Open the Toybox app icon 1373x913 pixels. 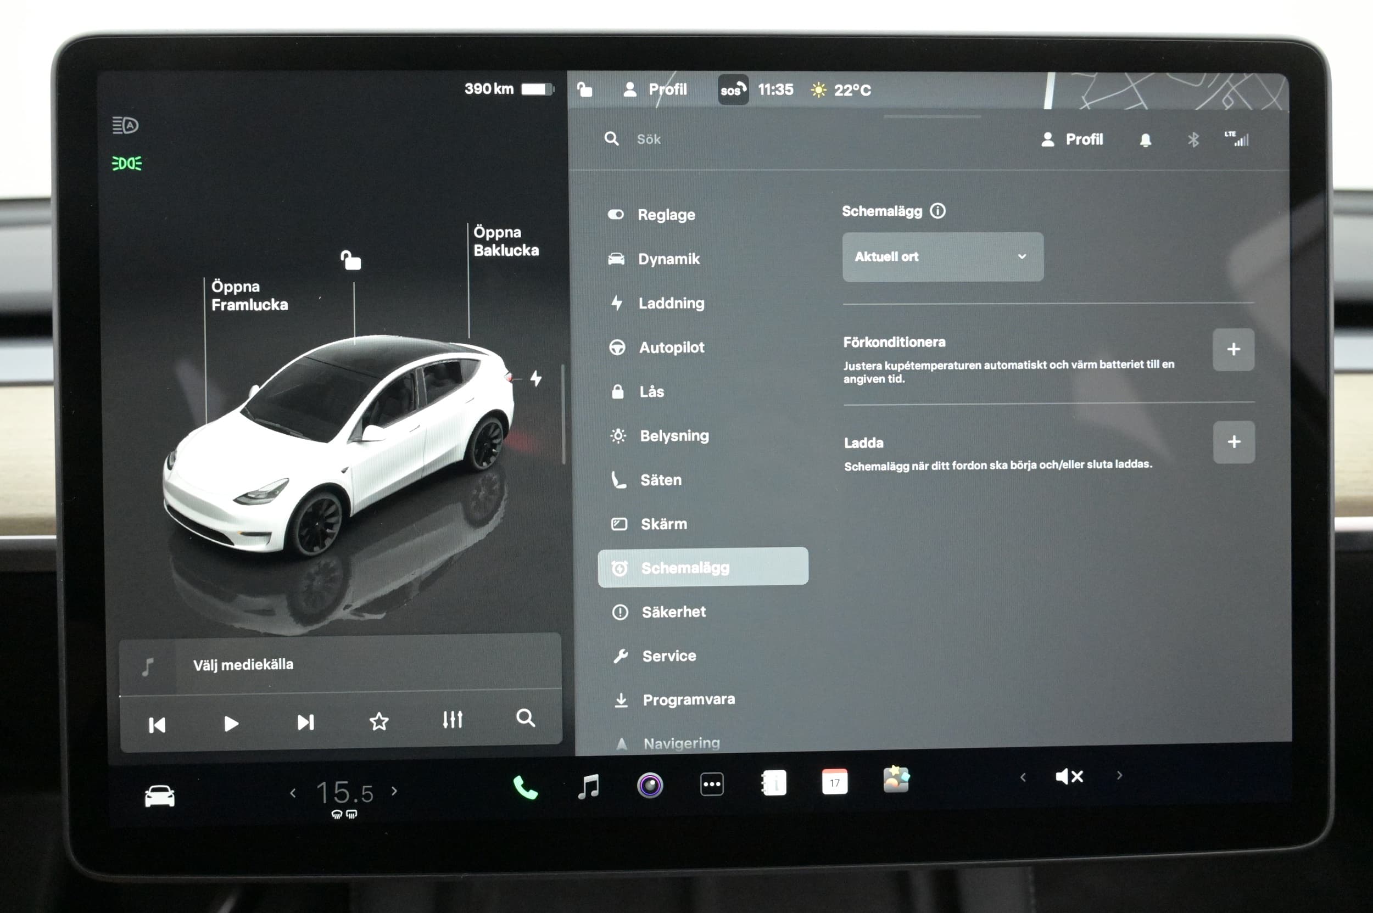(x=896, y=779)
